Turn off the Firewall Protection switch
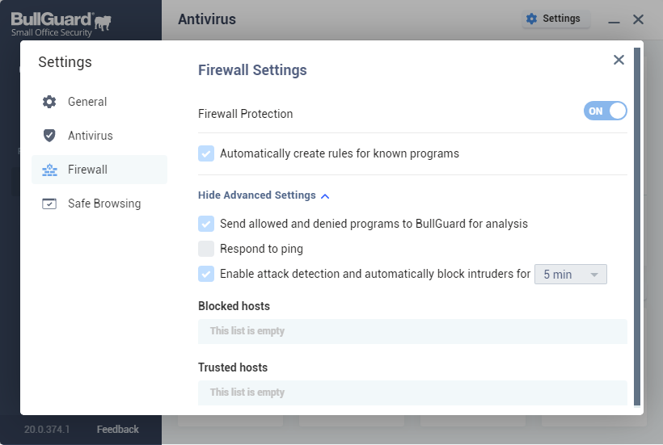 tap(605, 111)
